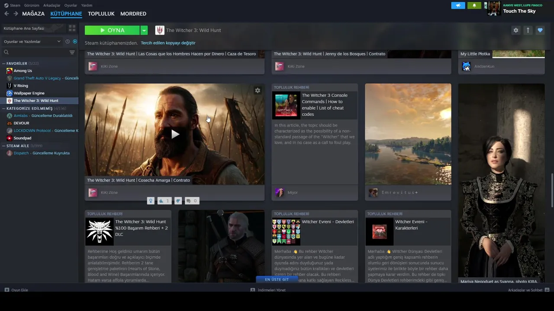Thumbs up the Cosecha Amarga video
Image resolution: width=554 pixels, height=311 pixels.
point(164,201)
